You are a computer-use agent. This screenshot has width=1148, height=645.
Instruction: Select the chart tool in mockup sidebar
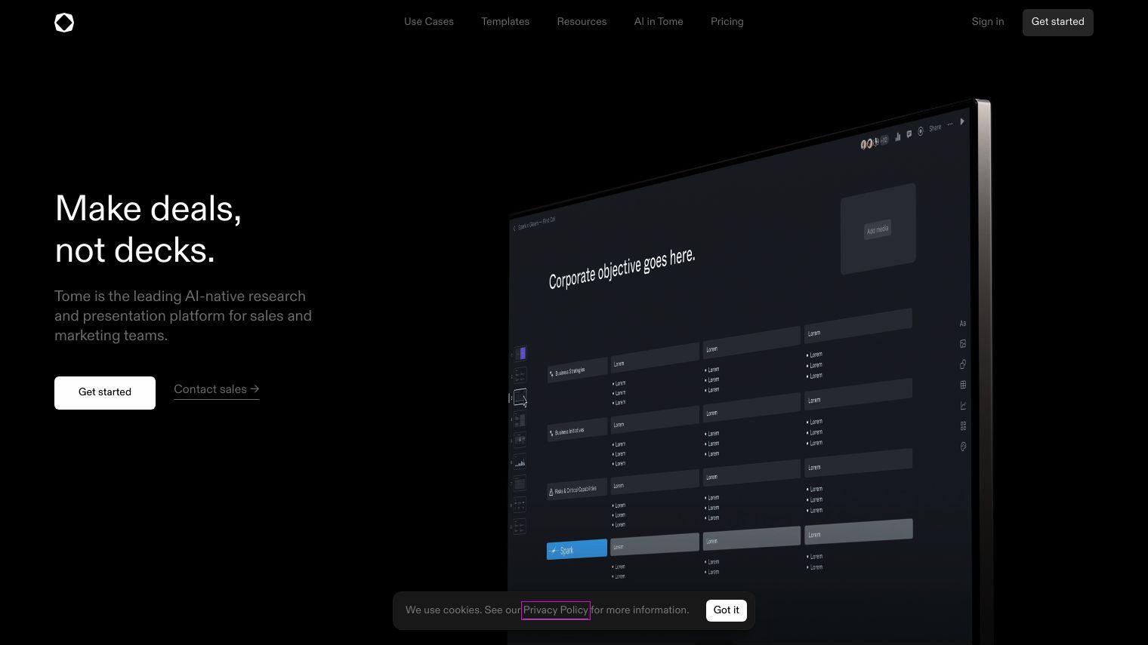coord(963,406)
